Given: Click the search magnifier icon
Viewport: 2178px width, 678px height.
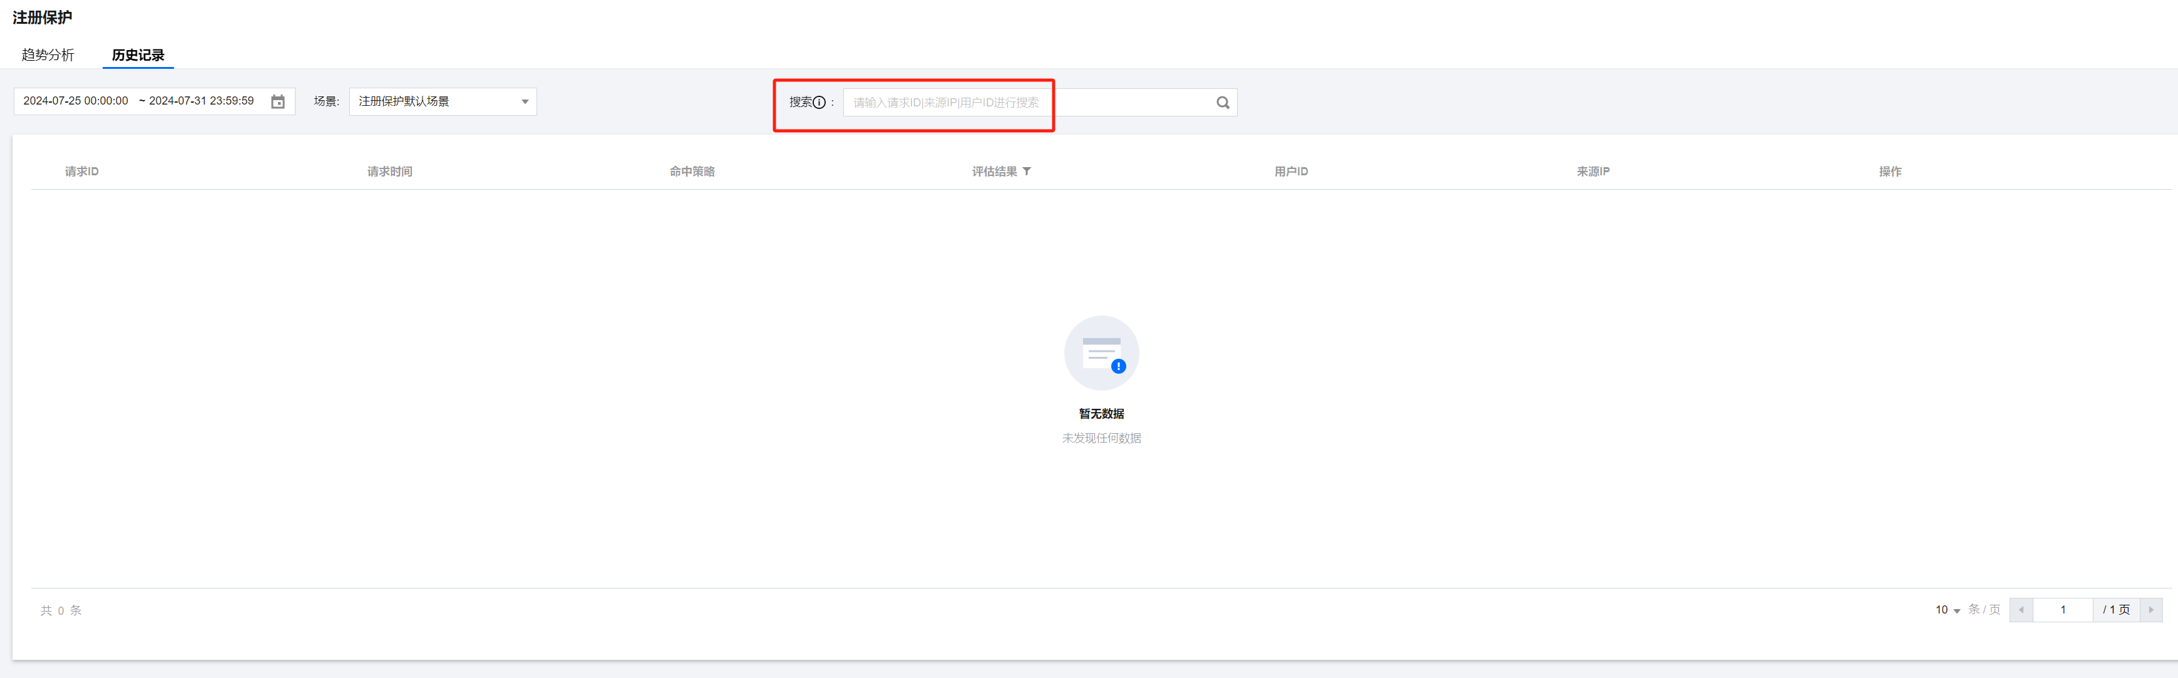Looking at the screenshot, I should coord(1222,102).
